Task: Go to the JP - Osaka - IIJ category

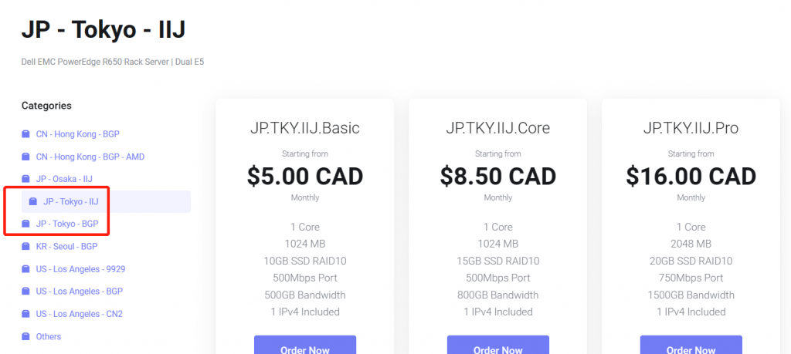Action: coord(64,179)
